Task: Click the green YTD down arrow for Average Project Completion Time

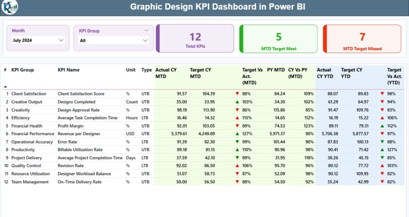Action: point(382,158)
